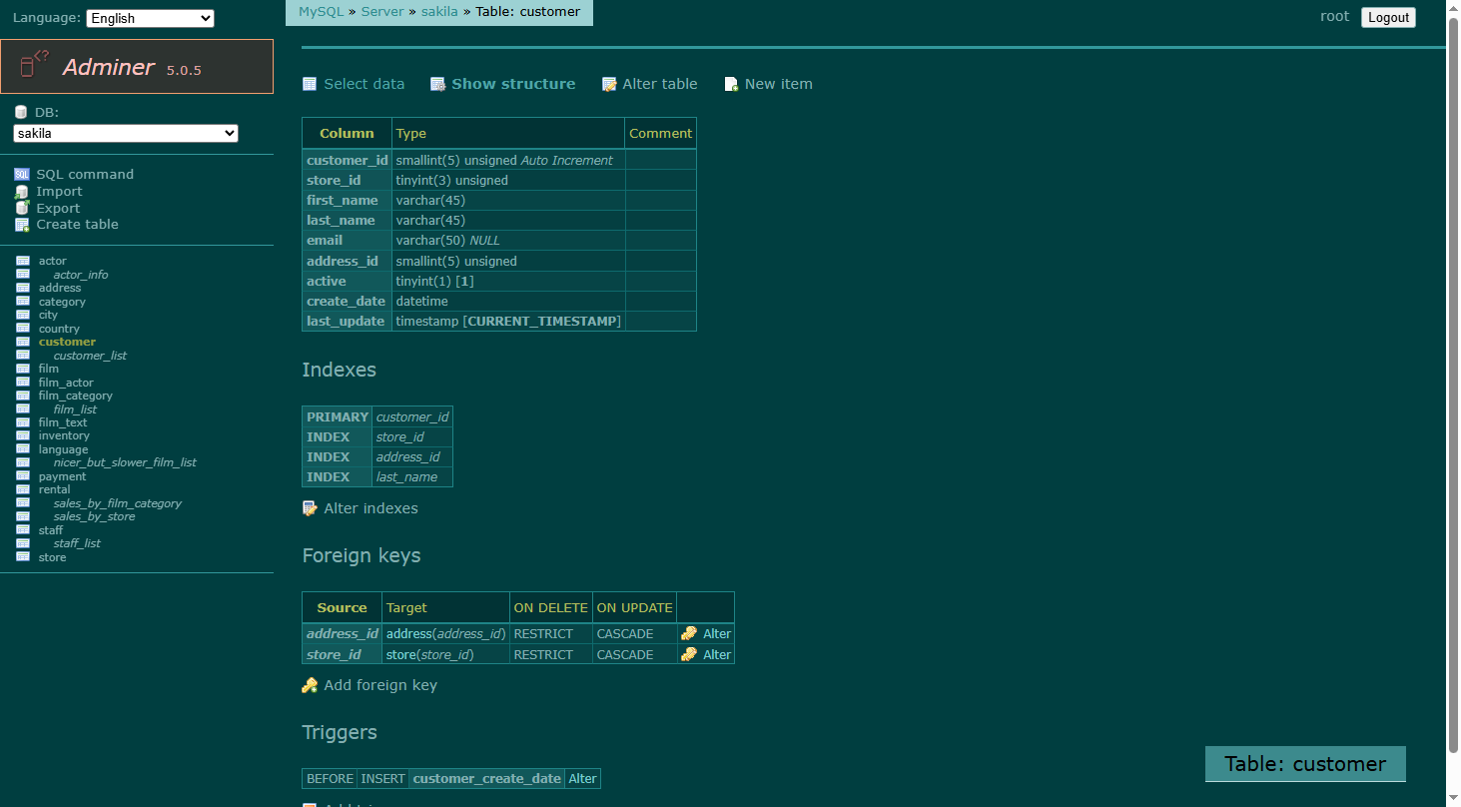Click key icon in store_id foreign key row
The width and height of the screenshot is (1461, 807).
pos(689,654)
